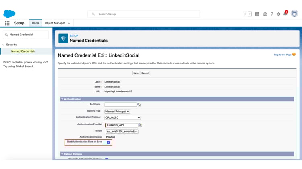Click the Setup app name label
The height and width of the screenshot is (169, 302).
(19, 23)
